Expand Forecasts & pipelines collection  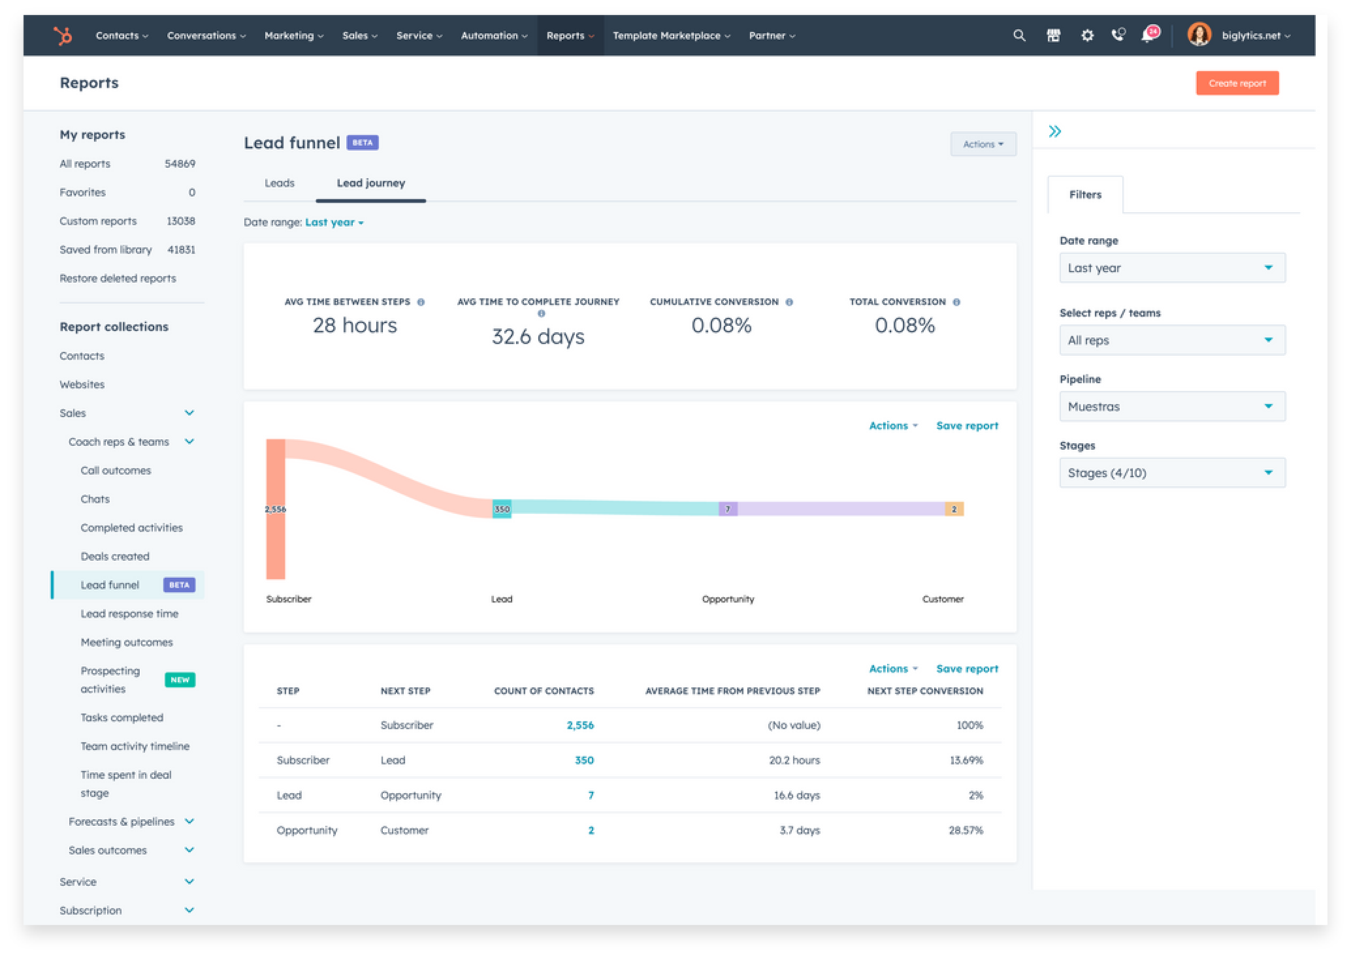(189, 821)
